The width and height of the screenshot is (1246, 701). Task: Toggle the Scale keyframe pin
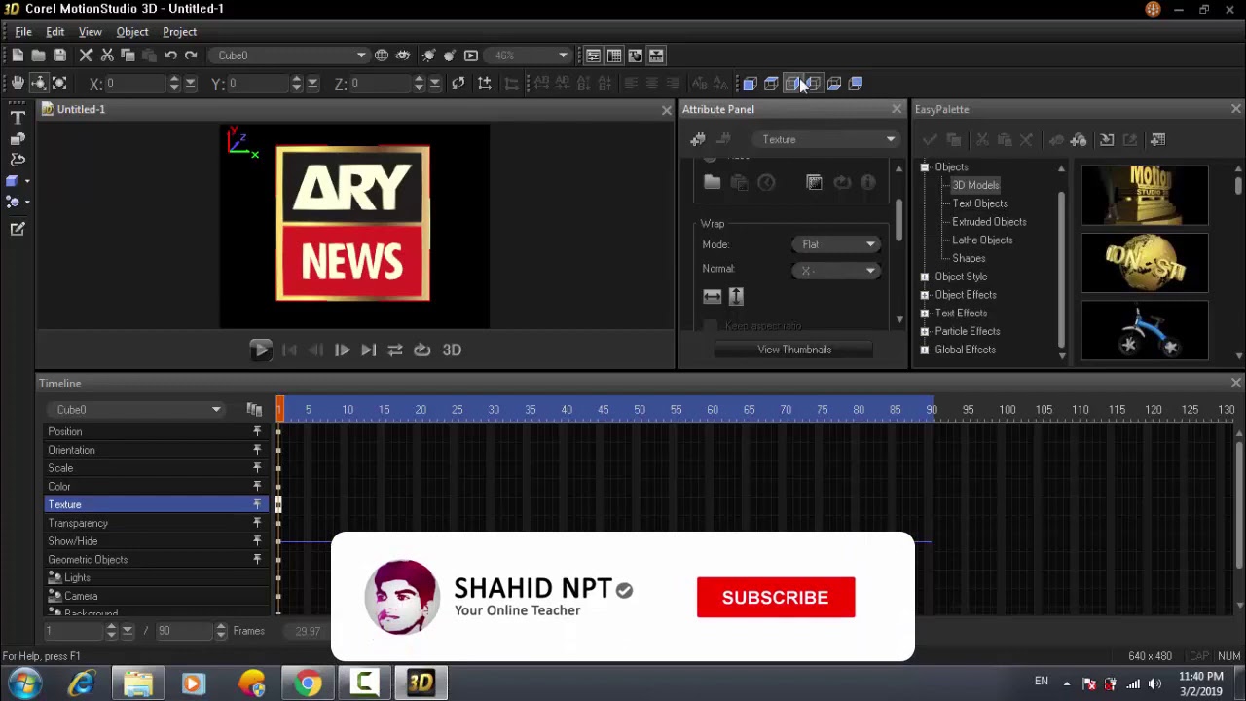(257, 468)
